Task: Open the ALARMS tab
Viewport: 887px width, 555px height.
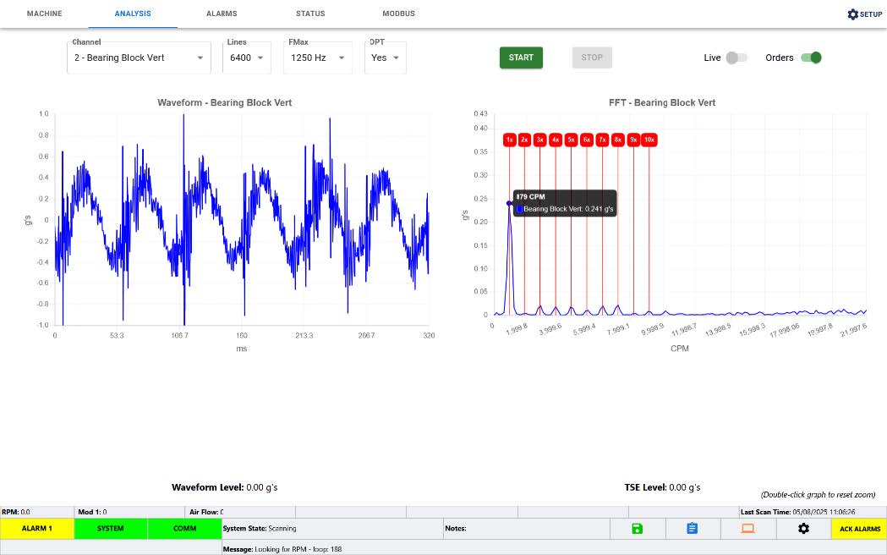Action: [222, 14]
